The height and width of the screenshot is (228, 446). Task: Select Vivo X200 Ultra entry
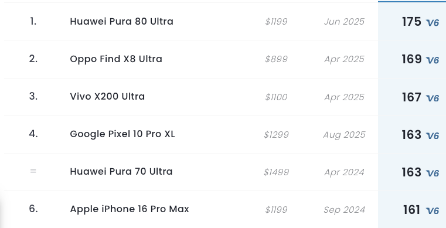point(107,96)
